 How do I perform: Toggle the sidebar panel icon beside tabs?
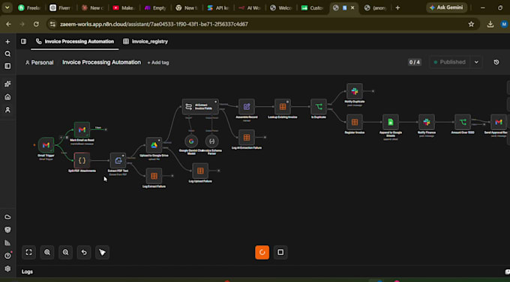click(23, 41)
